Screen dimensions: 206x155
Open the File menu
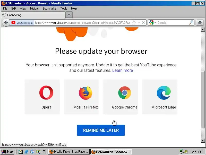point(5,9)
